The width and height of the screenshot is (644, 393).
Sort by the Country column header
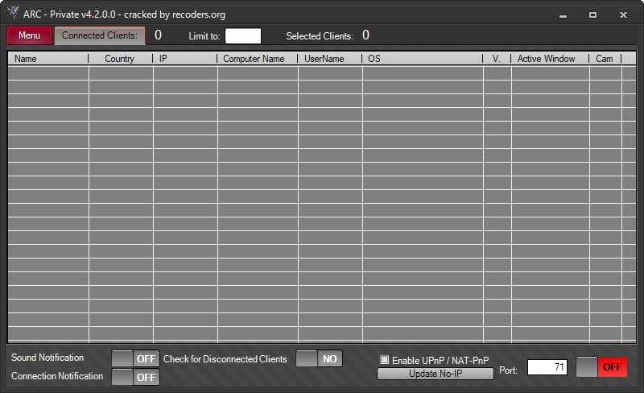(119, 59)
